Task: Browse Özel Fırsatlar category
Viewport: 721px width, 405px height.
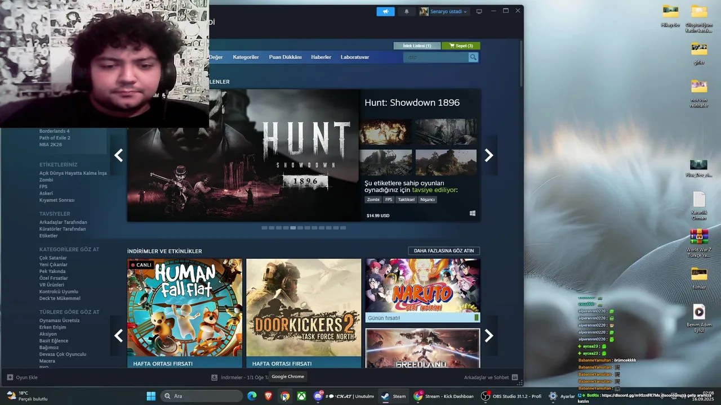Action: click(x=54, y=278)
